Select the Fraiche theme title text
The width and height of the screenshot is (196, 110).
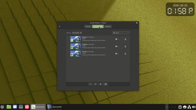(x=84, y=52)
